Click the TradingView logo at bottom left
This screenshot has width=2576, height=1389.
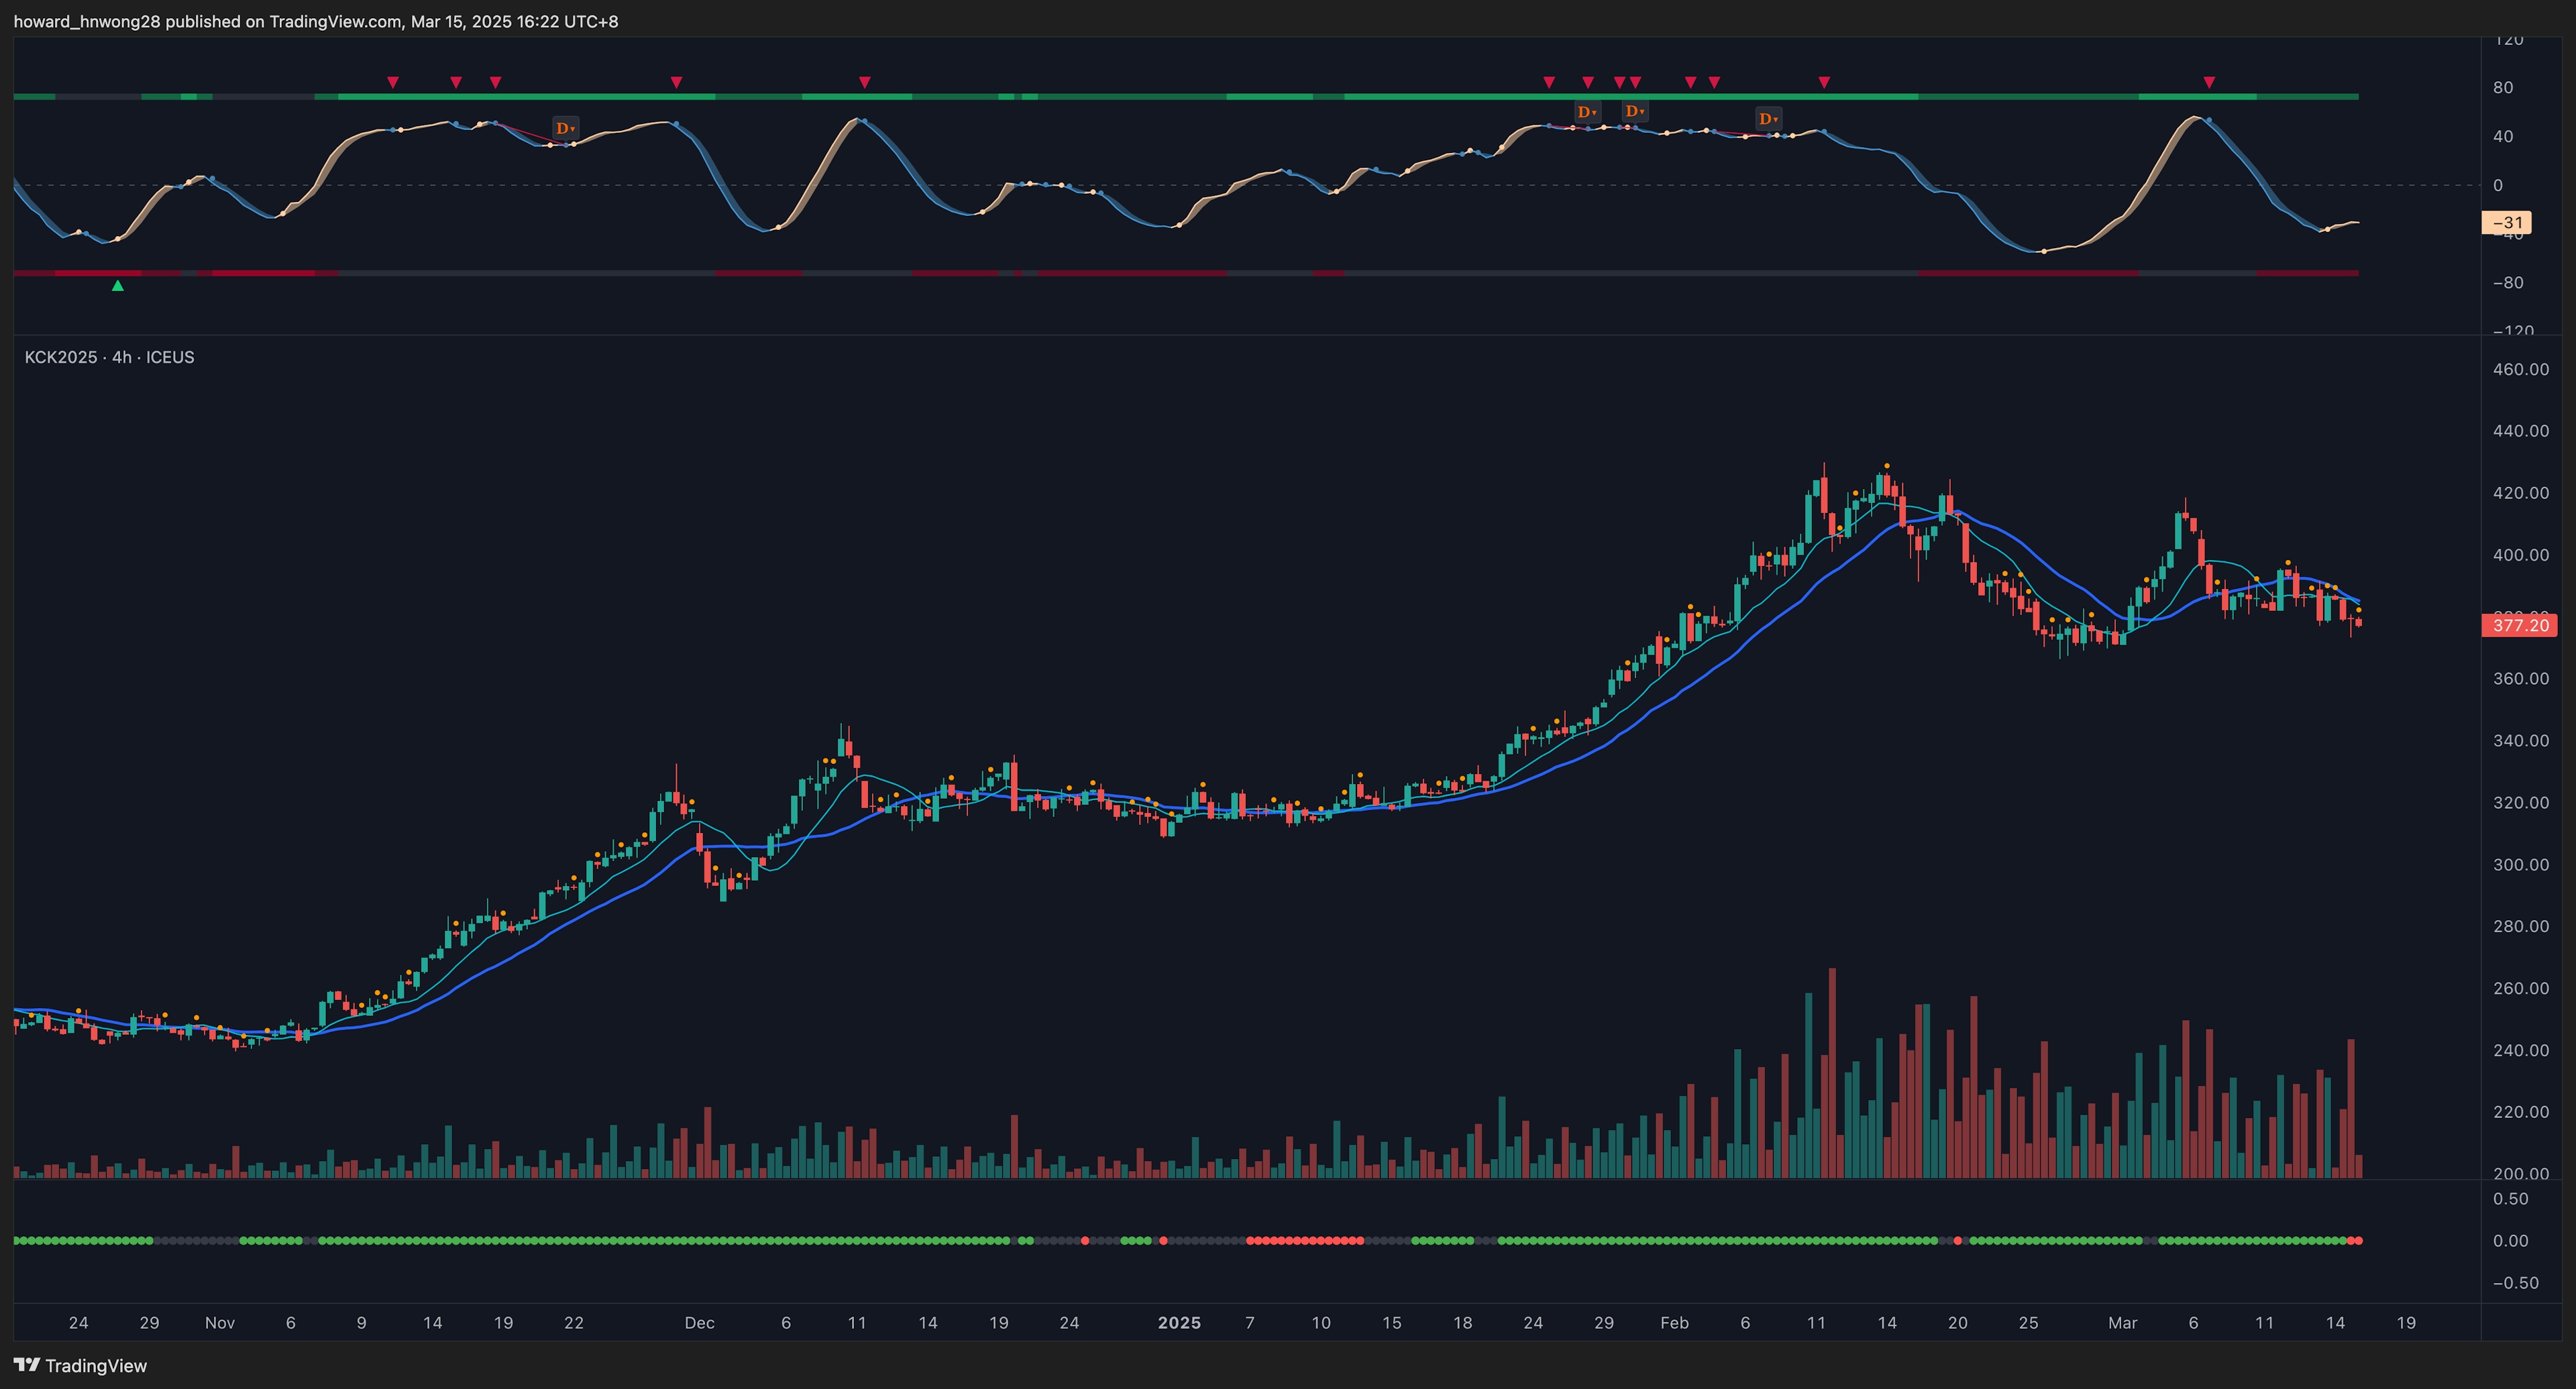(x=80, y=1365)
